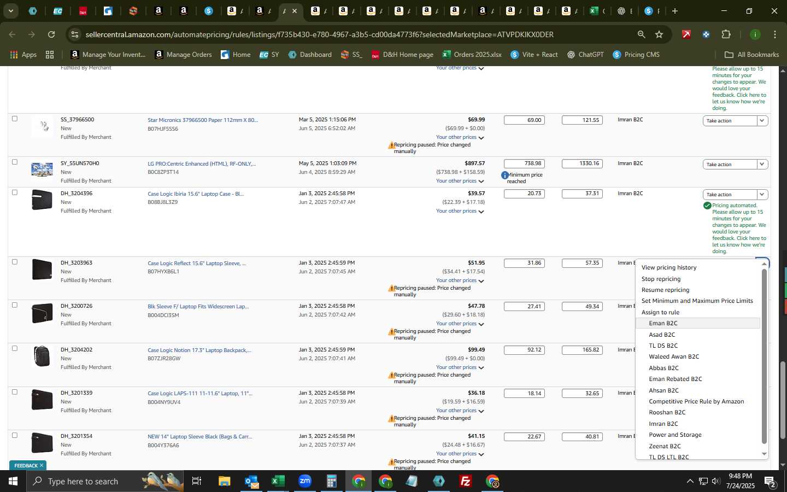This screenshot has width=787, height=492.
Task: Launch Excel from the taskbar
Action: click(278, 481)
